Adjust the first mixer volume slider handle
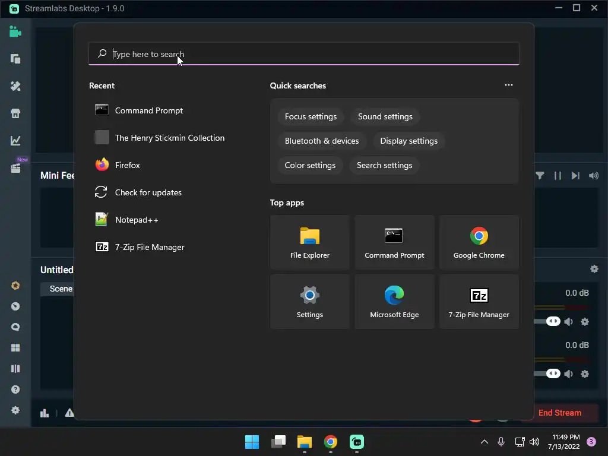The image size is (608, 456). tap(553, 321)
